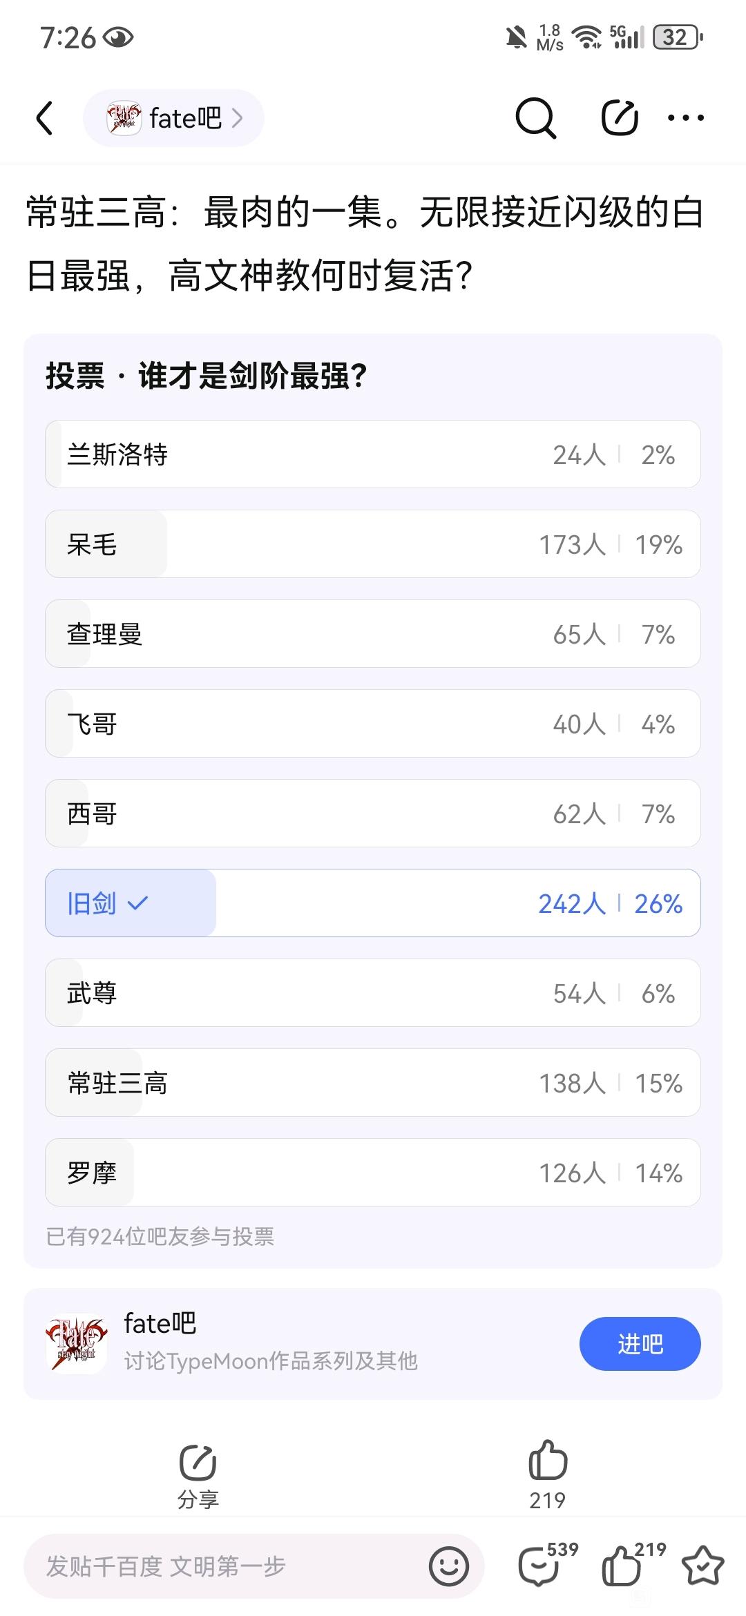
Task: Tap the share-edit icon in header
Action: tap(619, 118)
